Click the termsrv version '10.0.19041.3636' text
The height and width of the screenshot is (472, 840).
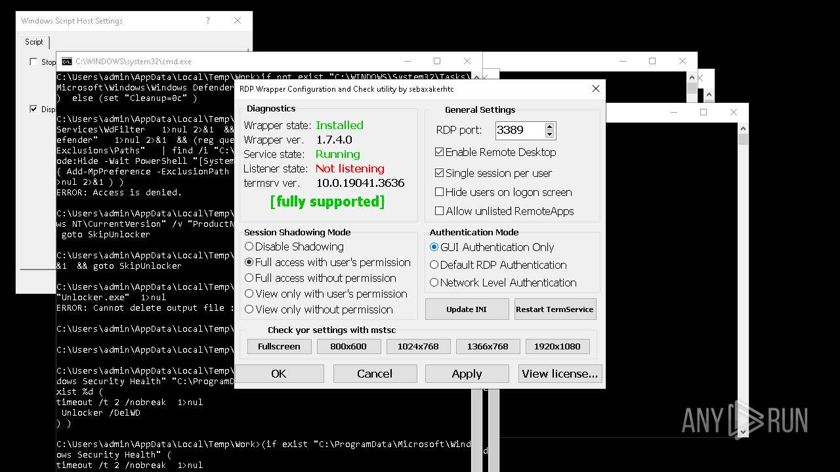pyautogui.click(x=360, y=183)
